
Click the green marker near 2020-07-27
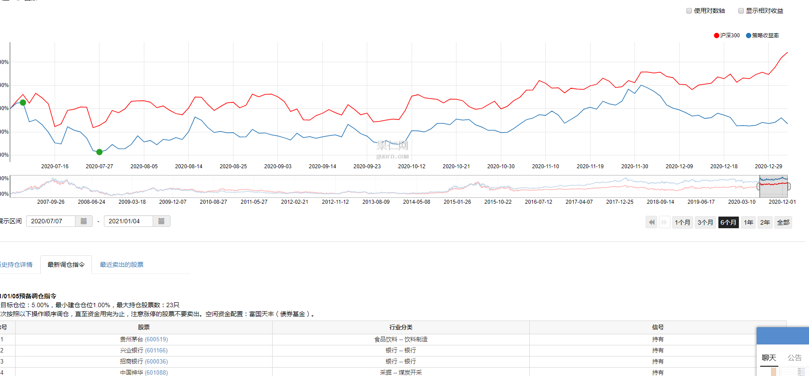(99, 152)
